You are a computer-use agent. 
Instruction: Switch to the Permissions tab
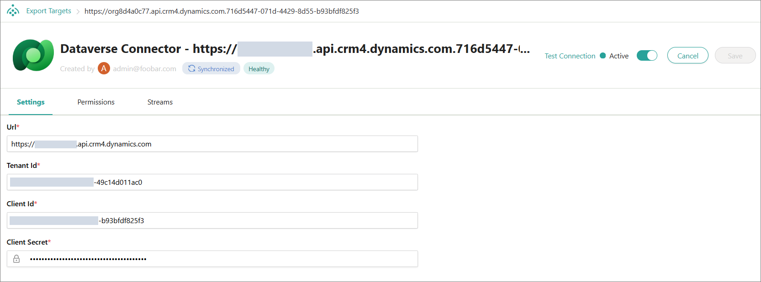(x=96, y=102)
